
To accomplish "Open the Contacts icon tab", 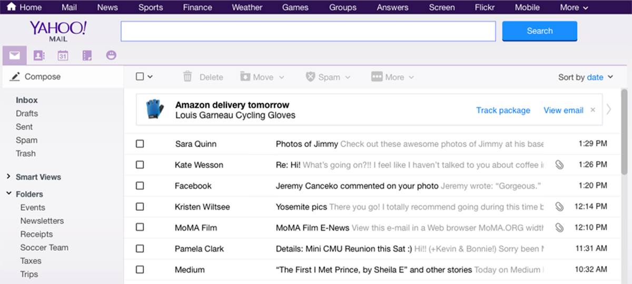I will tap(38, 55).
